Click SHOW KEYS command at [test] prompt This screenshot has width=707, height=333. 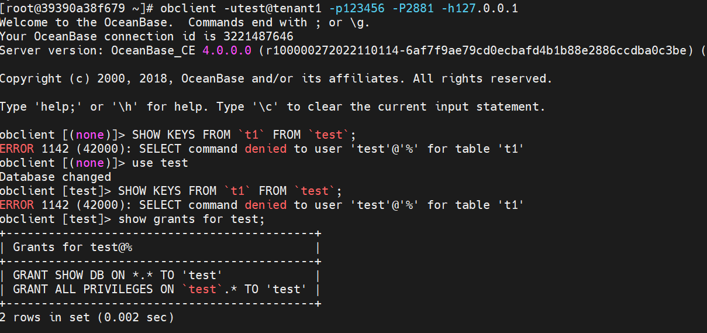(230, 191)
